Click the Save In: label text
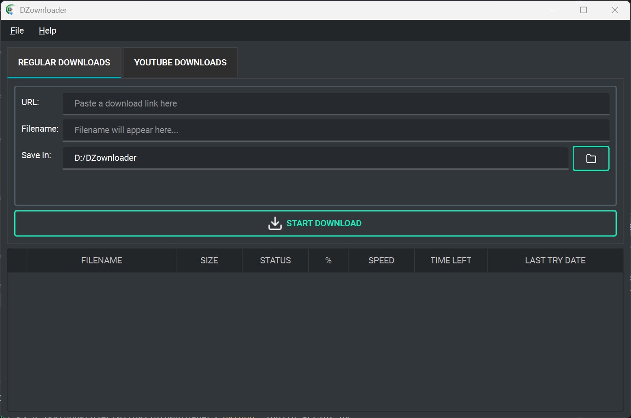 (x=36, y=155)
